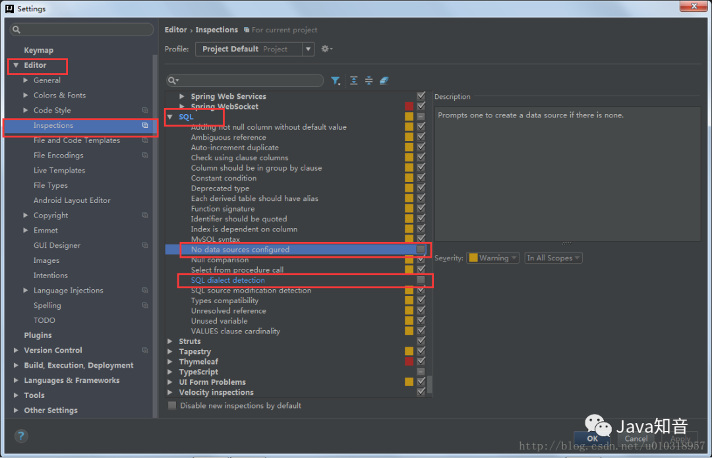Viewport: 712px width, 458px height.
Task: Select the Images settings item
Action: point(46,260)
